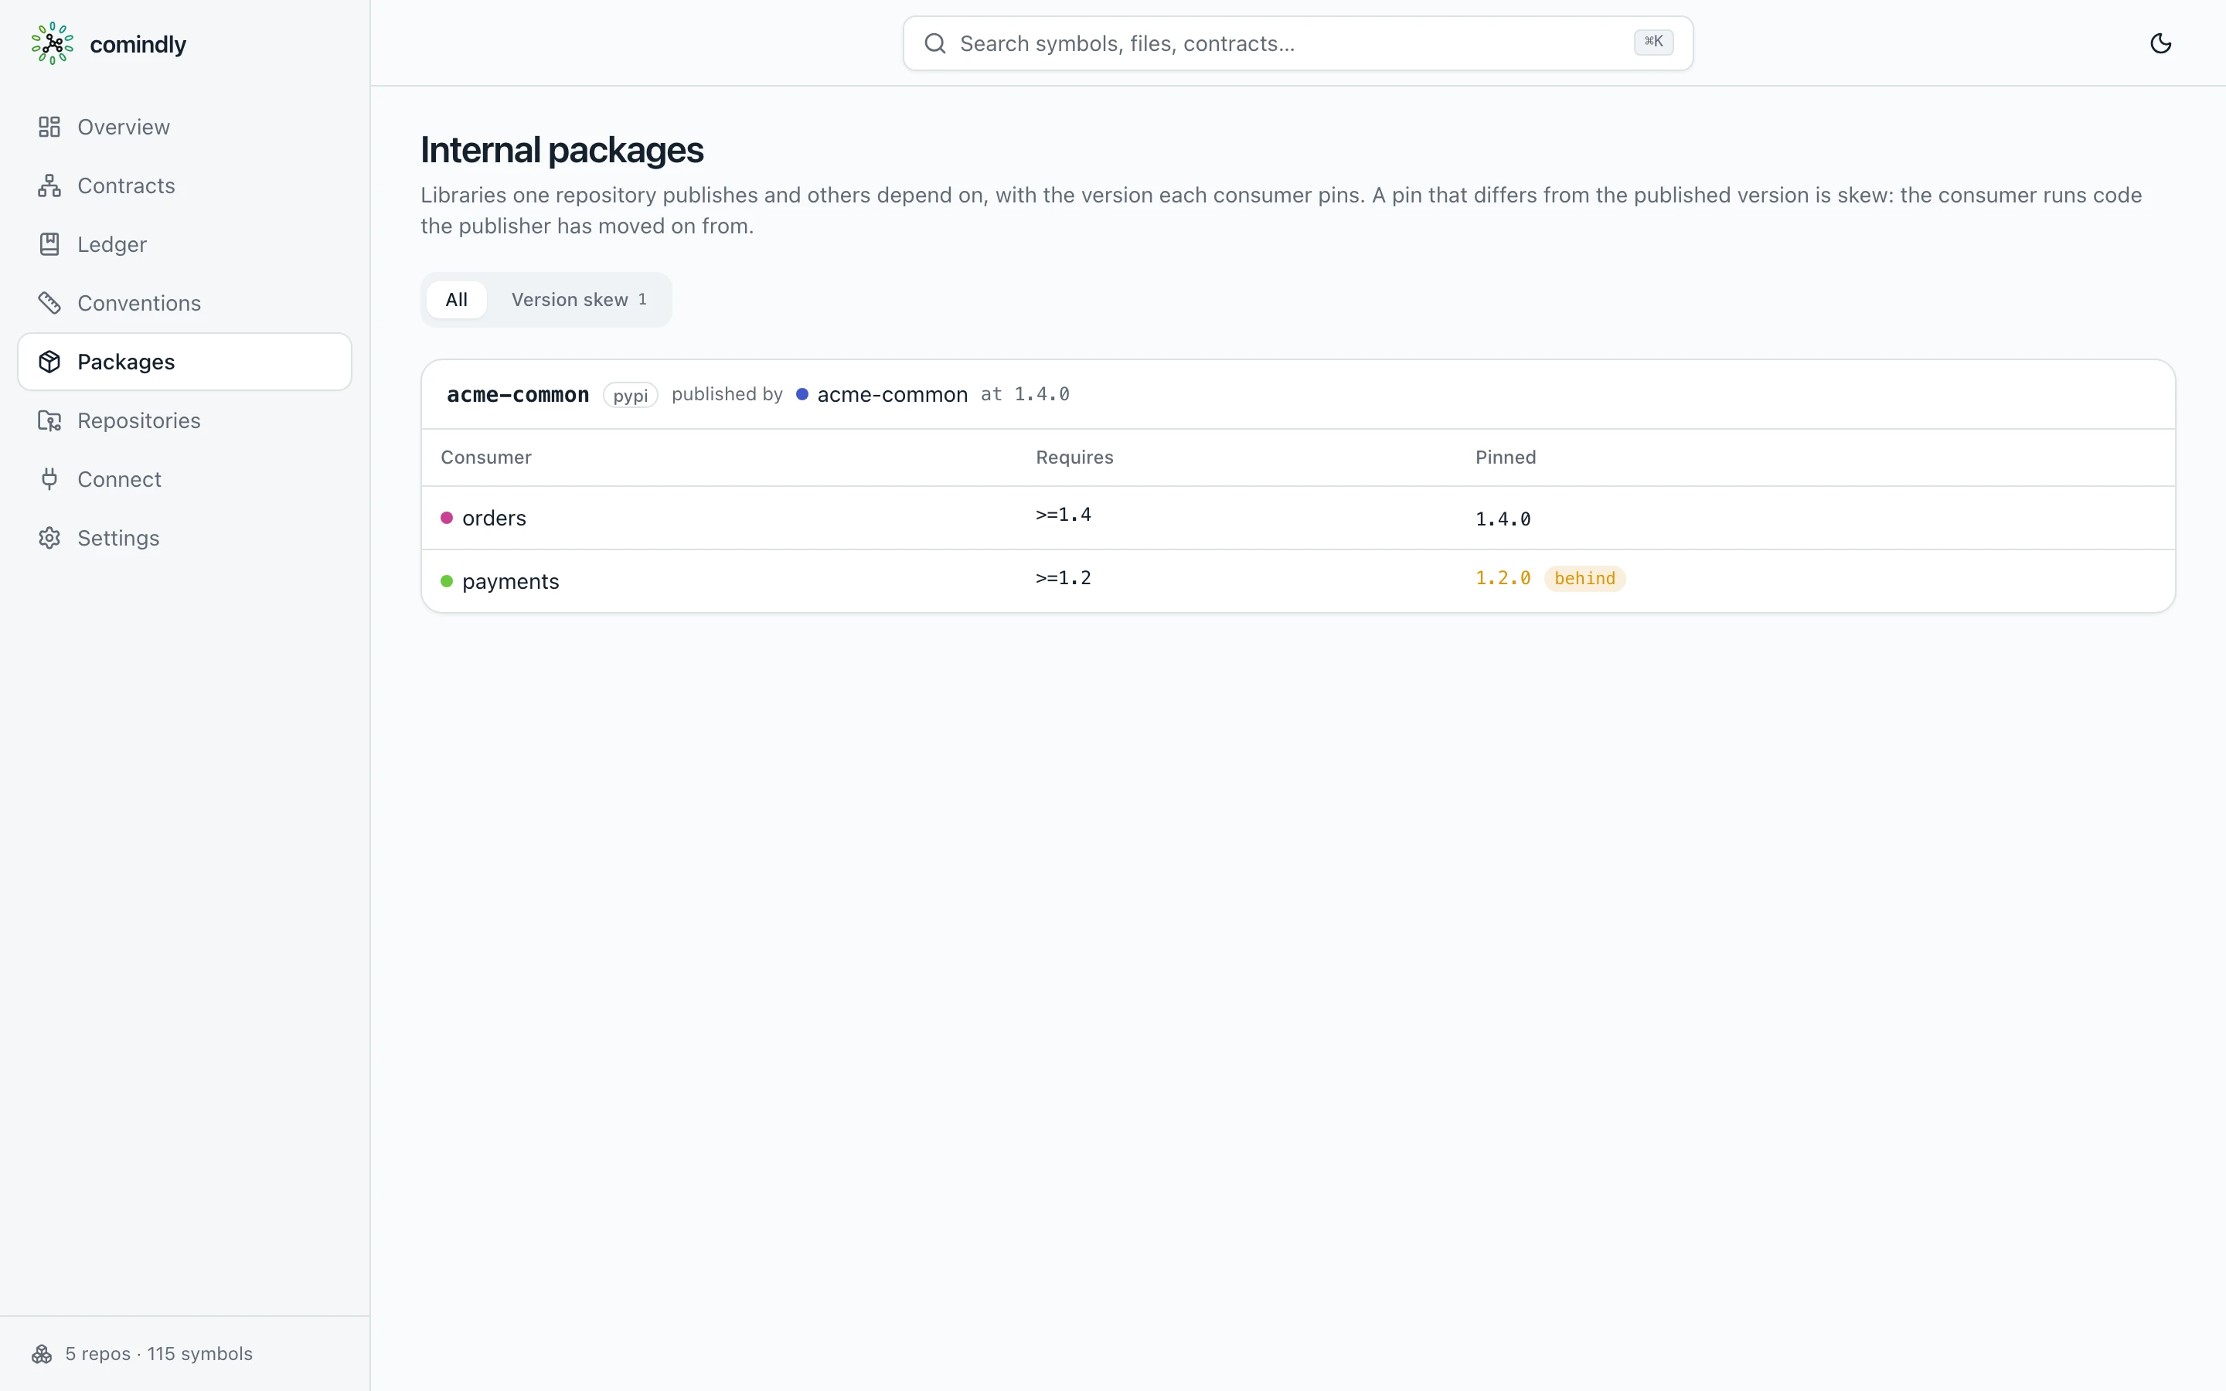The width and height of the screenshot is (2226, 1391).
Task: Click the Connect plug icon
Action: point(49,479)
